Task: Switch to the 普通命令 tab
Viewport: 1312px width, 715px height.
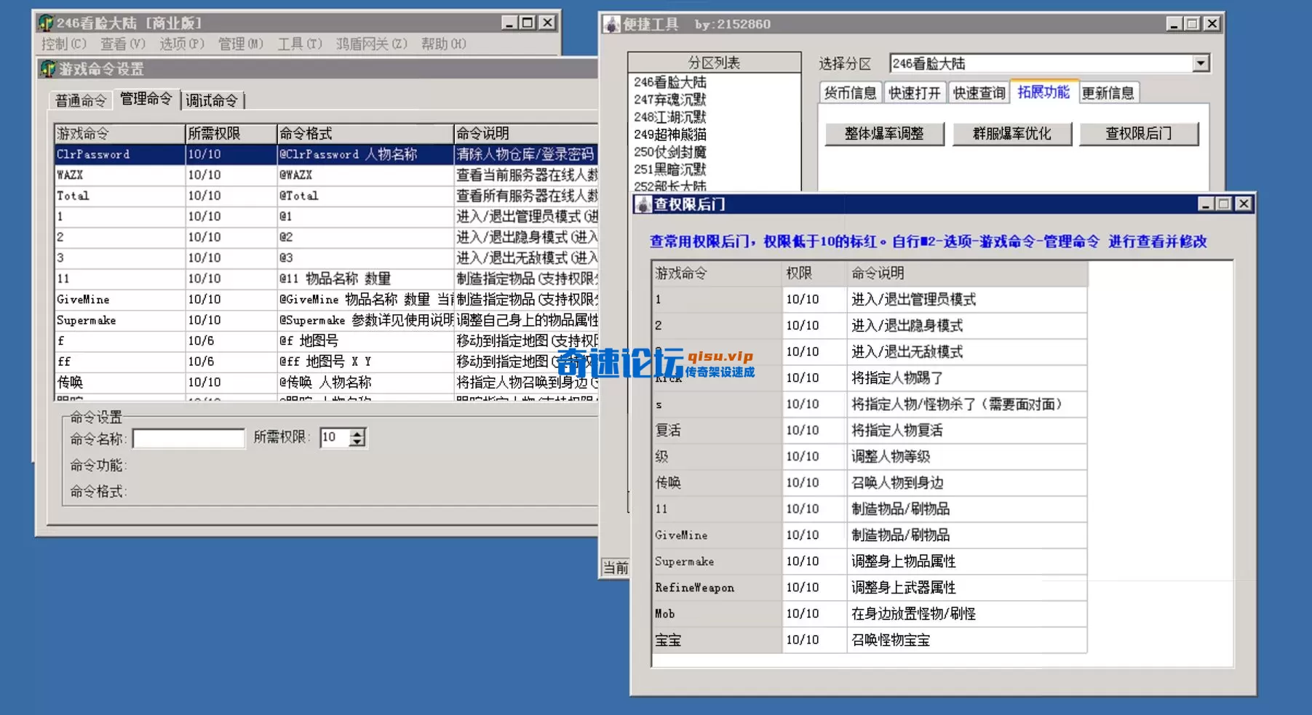Action: pyautogui.click(x=80, y=100)
